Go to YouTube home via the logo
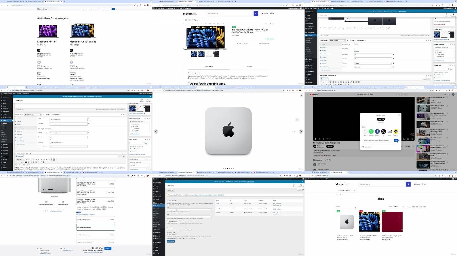Viewport: 457px width, 256px height. pyautogui.click(x=314, y=95)
